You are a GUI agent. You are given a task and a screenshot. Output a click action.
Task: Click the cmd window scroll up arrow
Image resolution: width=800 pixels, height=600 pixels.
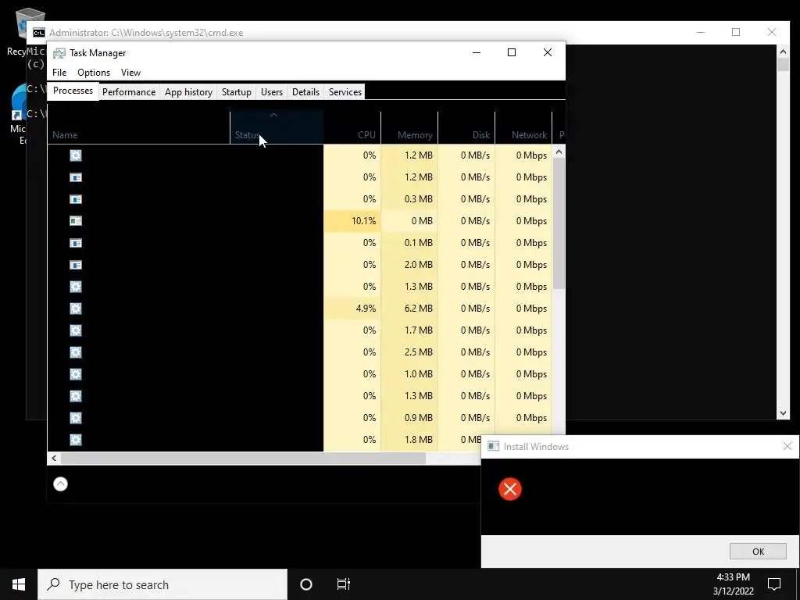[783, 51]
